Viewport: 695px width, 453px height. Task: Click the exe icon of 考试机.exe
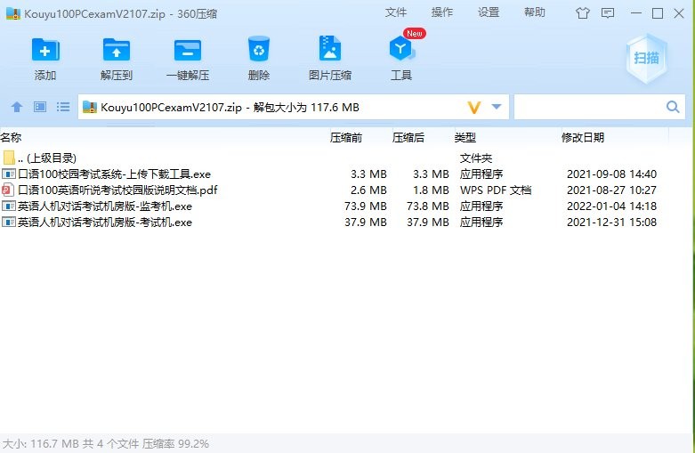pos(8,222)
